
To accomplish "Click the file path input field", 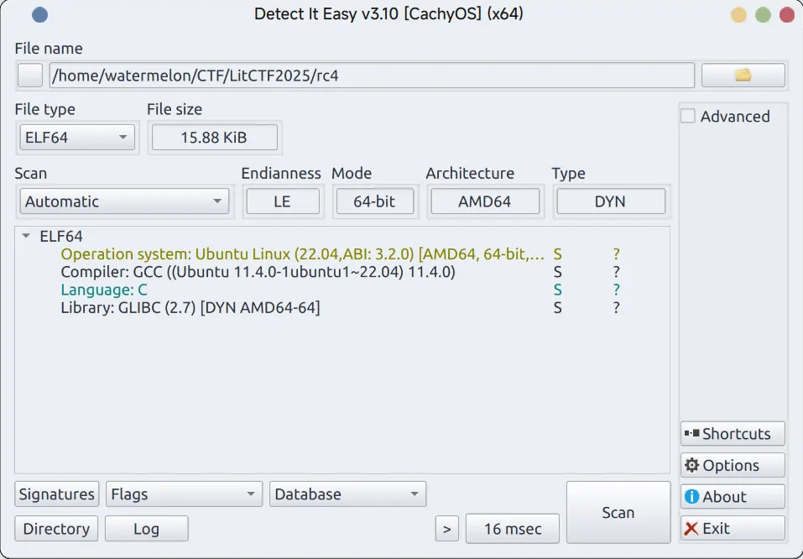I will (372, 76).
